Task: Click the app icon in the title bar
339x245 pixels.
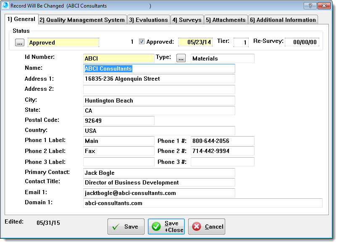Action: 6,6
